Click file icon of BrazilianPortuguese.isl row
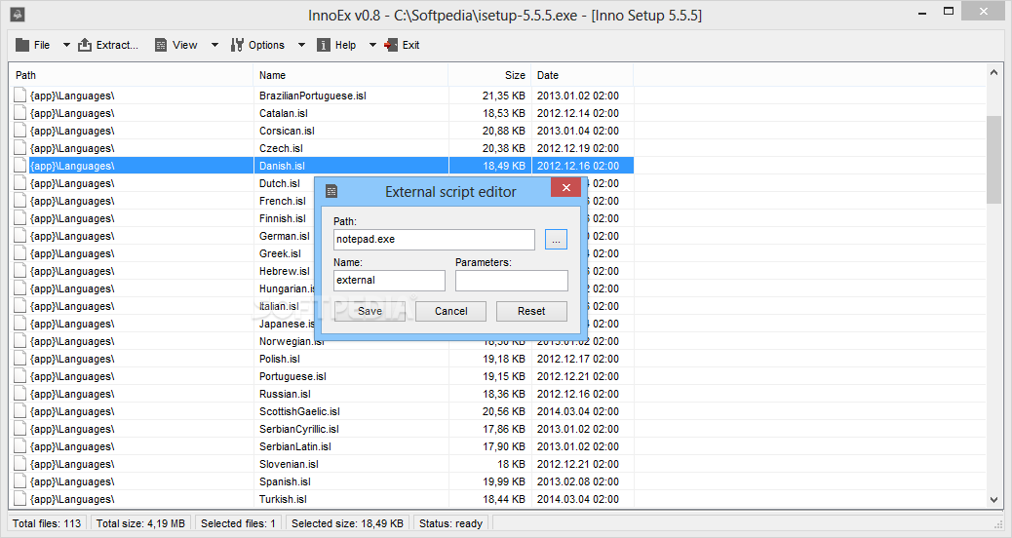Screen dimensions: 1012x538 coord(20,96)
